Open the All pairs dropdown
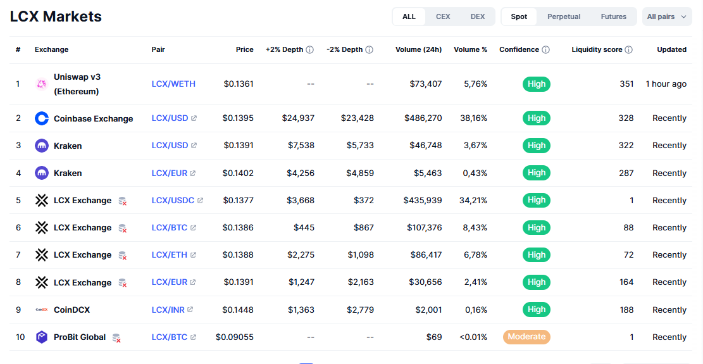Screen dimensions: 703x364 667,16
